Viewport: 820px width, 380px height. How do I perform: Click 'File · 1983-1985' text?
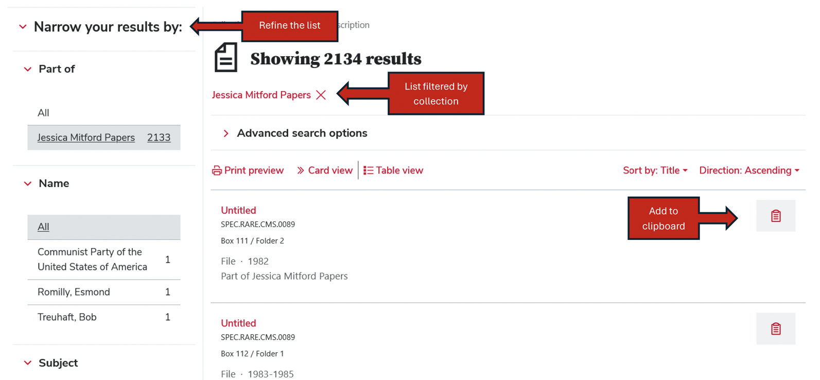(x=257, y=374)
